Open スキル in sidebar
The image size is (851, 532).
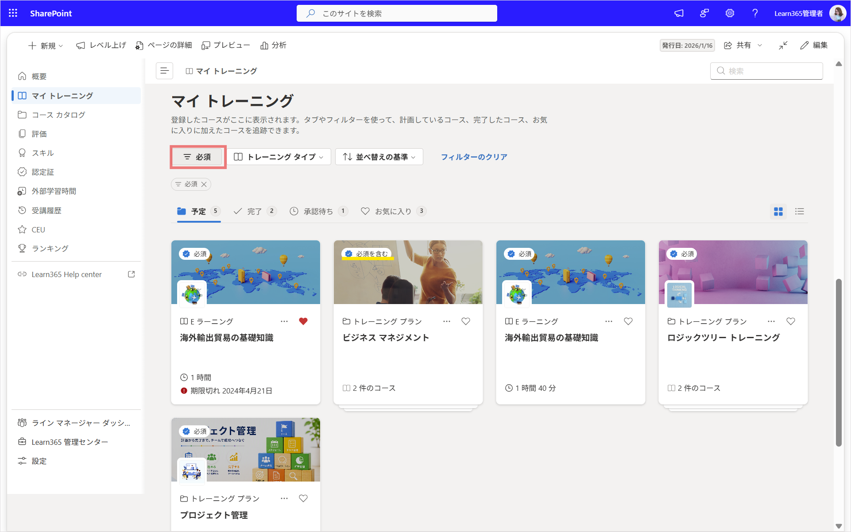(x=76, y=153)
